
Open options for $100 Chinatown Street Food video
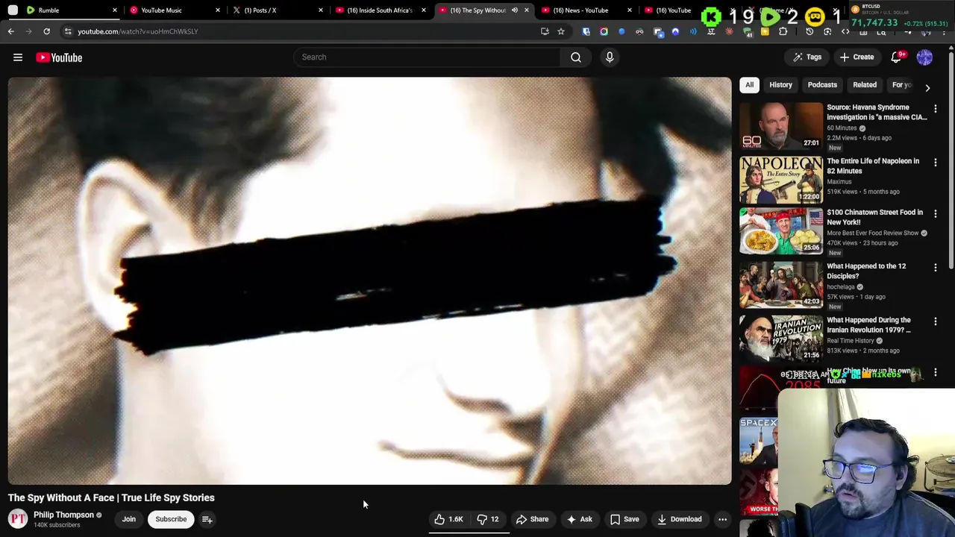936,214
